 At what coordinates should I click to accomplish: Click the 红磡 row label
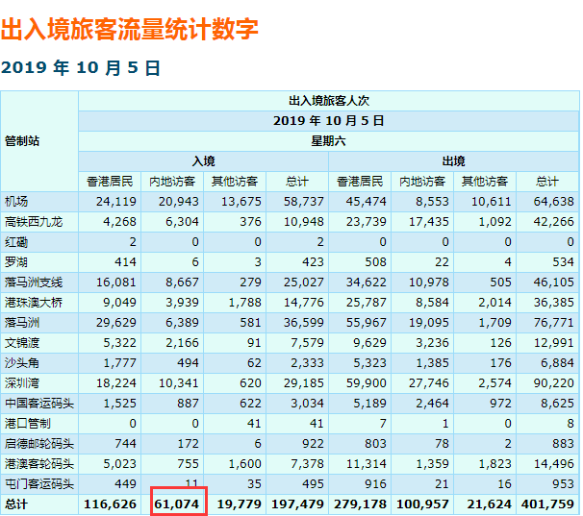click(16, 242)
